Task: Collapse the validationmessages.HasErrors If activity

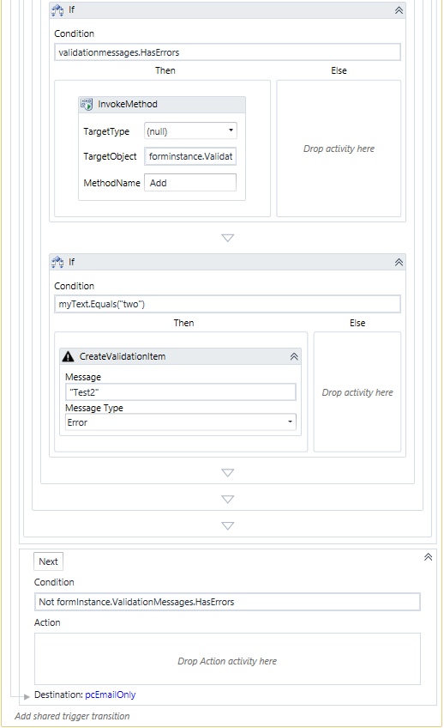Action: pyautogui.click(x=399, y=10)
